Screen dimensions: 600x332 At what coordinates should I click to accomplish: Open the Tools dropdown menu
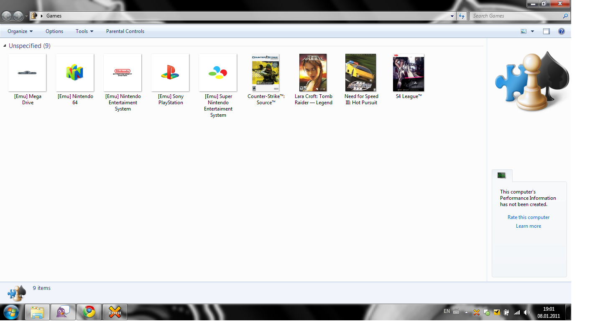pos(84,31)
